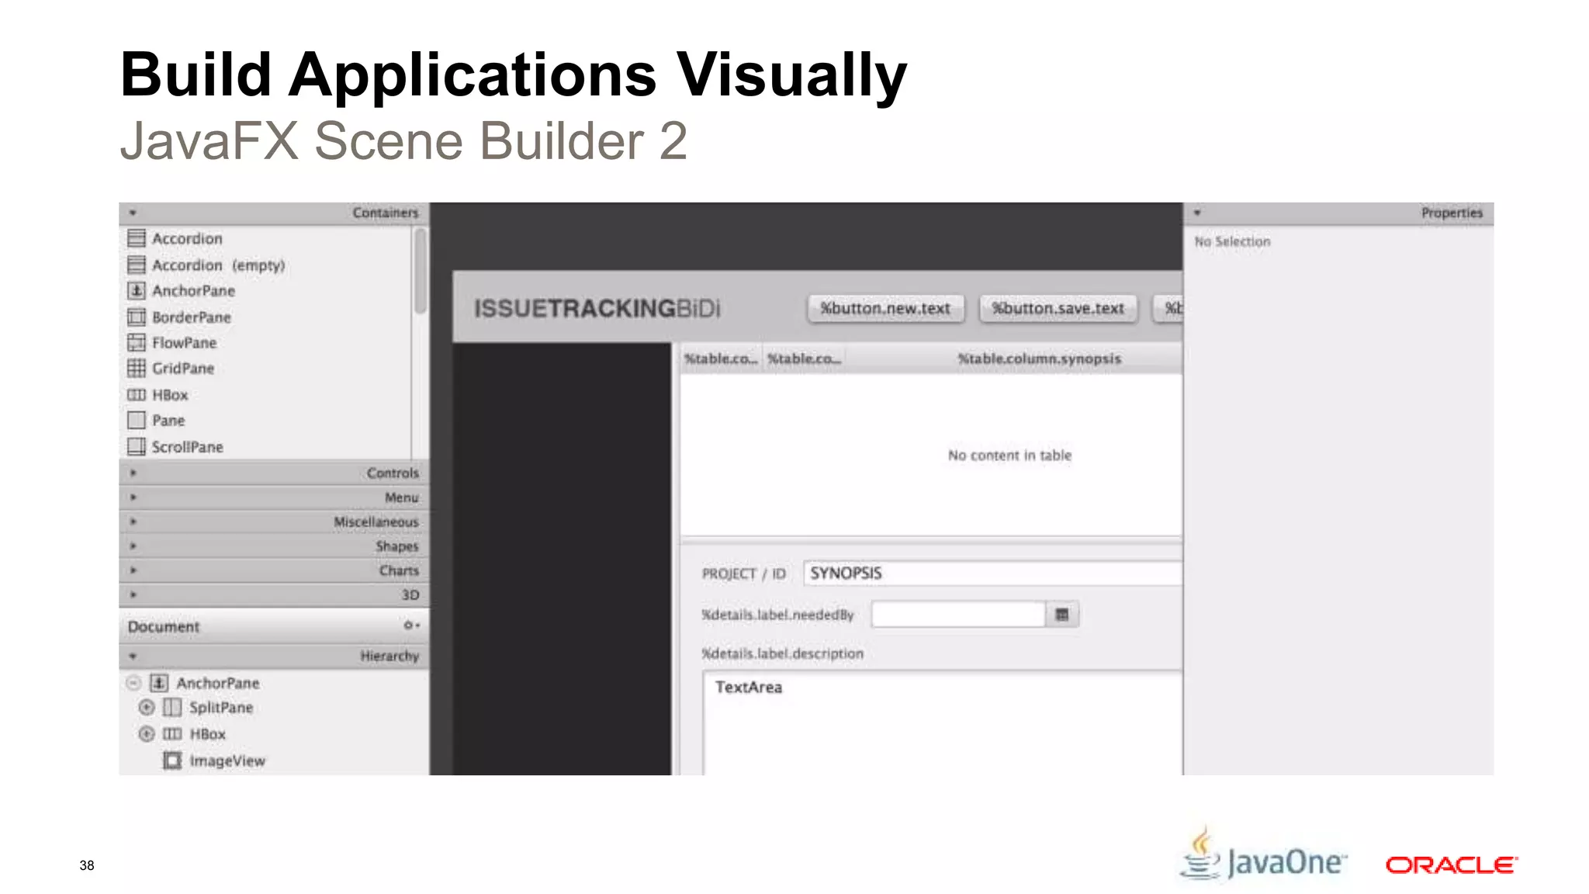Collapse the Containers section
Screen dimensions: 1589x894
[x=133, y=213]
